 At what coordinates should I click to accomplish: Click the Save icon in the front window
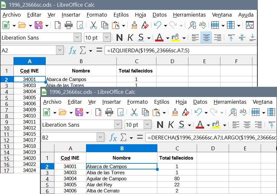click(79, 112)
